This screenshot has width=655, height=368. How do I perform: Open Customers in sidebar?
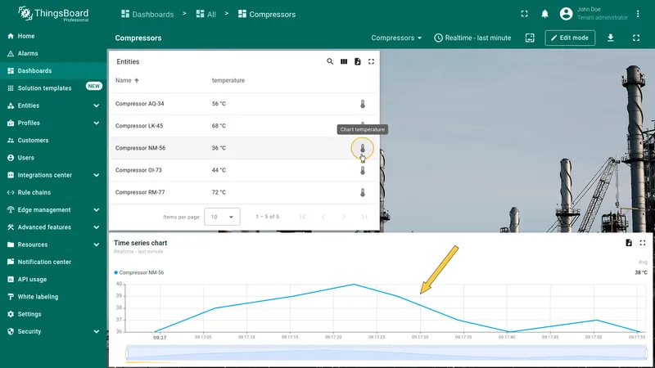[53, 140]
